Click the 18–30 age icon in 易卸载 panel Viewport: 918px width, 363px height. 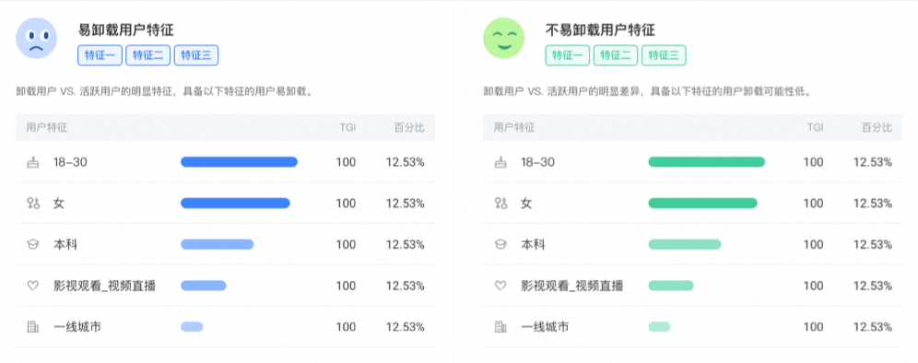pyautogui.click(x=33, y=162)
